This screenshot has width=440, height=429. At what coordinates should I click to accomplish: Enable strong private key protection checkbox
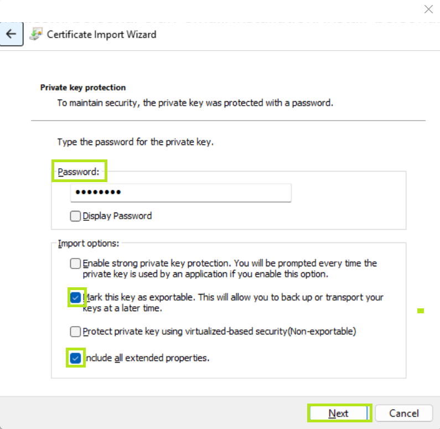[x=75, y=263]
